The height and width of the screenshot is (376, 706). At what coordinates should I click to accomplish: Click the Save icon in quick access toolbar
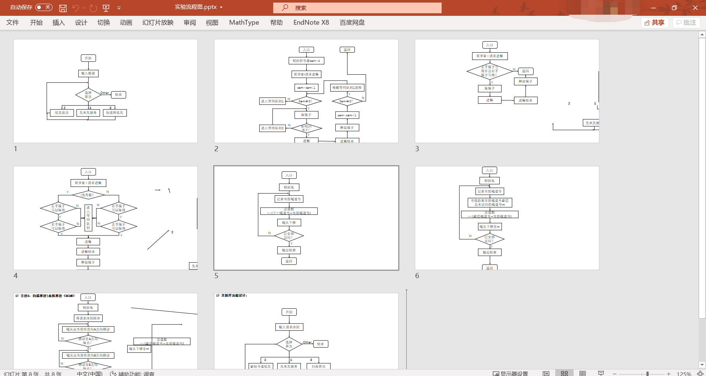(x=63, y=8)
